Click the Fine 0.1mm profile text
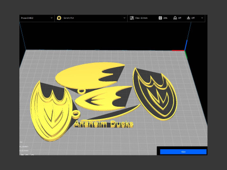Image resolution: width=227 pixels, height=170 pixels. tap(141, 18)
